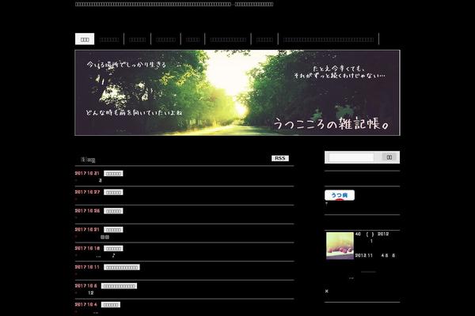Click the RSS feed button
The height and width of the screenshot is (316, 475).
pyautogui.click(x=280, y=158)
